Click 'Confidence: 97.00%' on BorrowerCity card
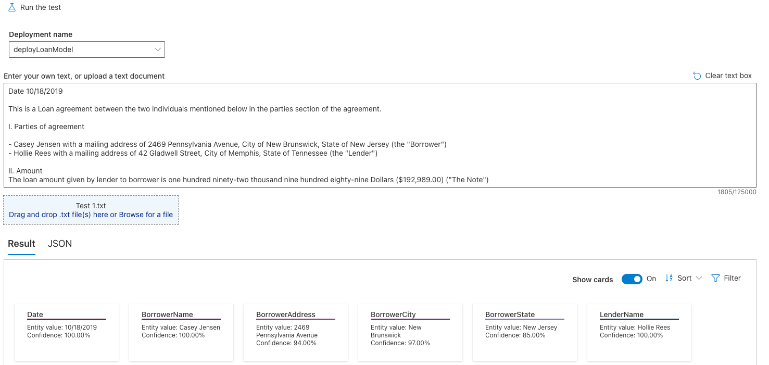 (400, 343)
